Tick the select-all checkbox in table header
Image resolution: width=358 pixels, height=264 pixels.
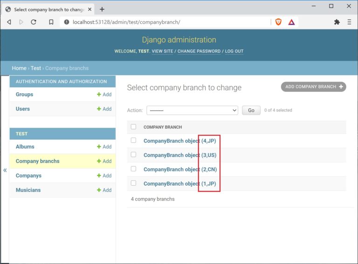pos(133,127)
